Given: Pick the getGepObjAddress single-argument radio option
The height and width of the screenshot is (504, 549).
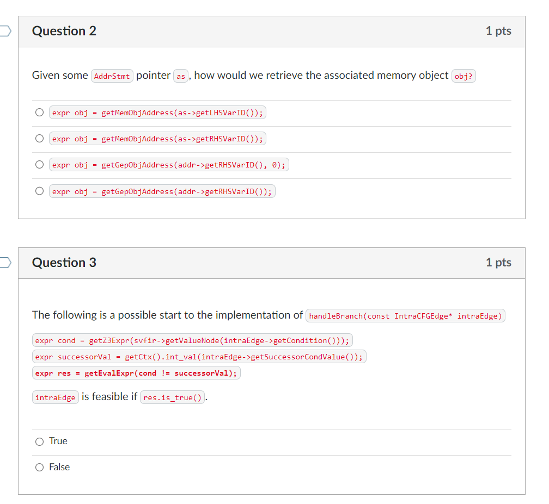Looking at the screenshot, I should (x=40, y=191).
